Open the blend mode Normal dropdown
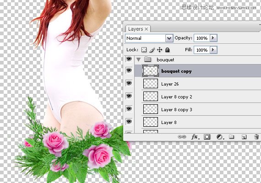 [169, 38]
